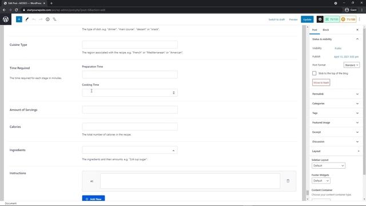Check Stick to the top of the blog
The width and height of the screenshot is (366, 206).
pos(314,73)
